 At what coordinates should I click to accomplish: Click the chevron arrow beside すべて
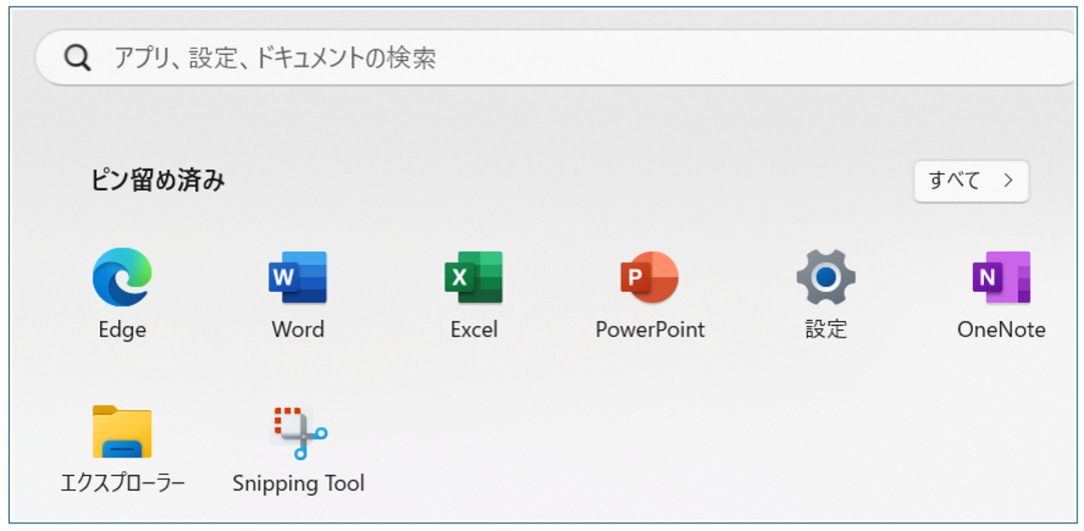pyautogui.click(x=1008, y=181)
